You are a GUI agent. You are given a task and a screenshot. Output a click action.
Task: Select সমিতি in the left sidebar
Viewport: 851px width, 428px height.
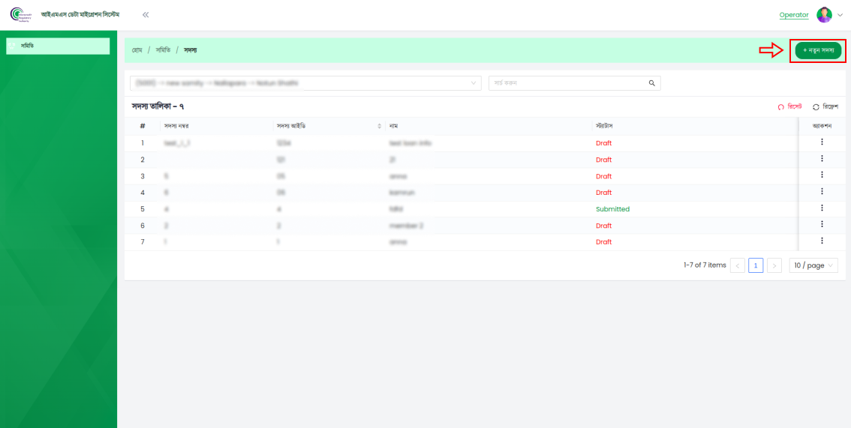pos(58,46)
